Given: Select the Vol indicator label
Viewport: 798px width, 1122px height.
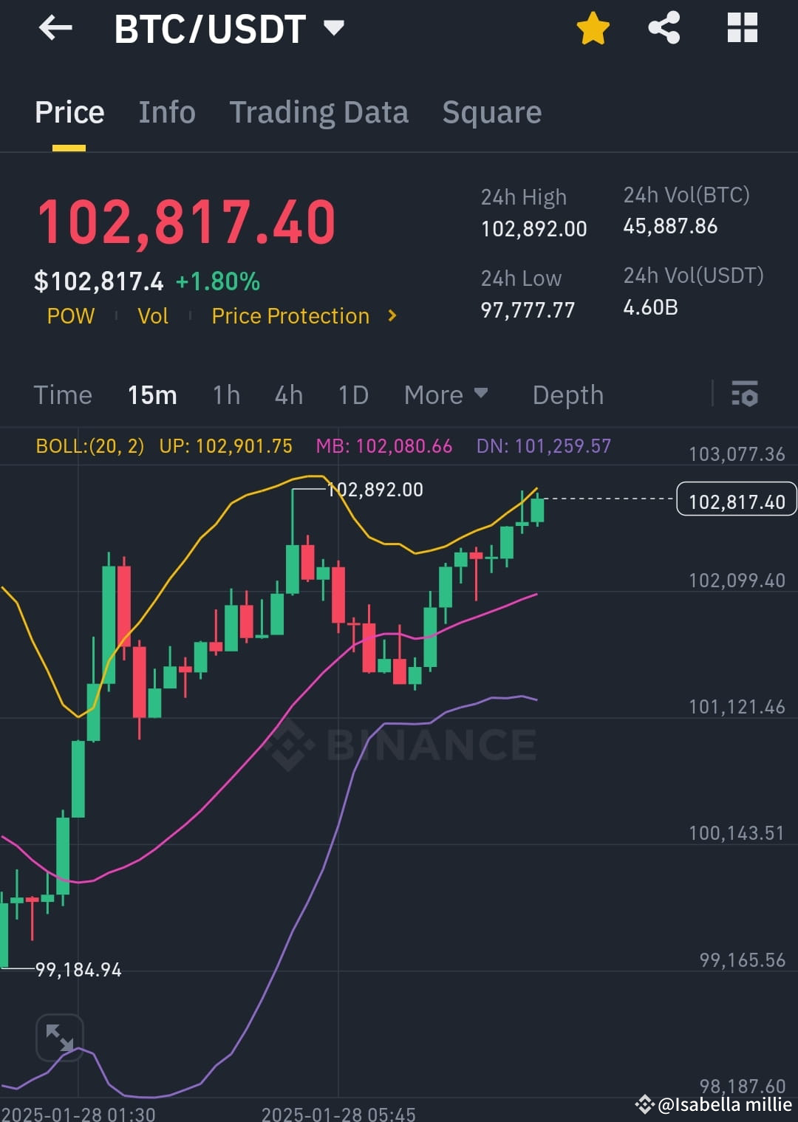Looking at the screenshot, I should [x=152, y=316].
